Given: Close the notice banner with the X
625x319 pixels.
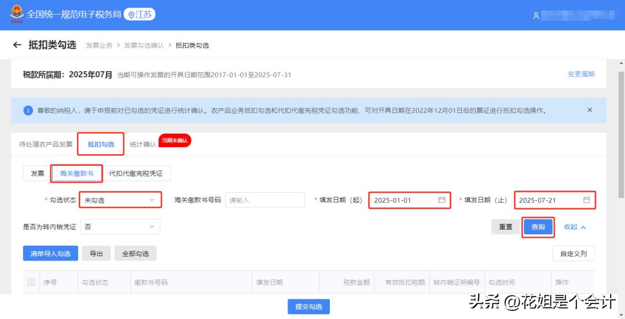Looking at the screenshot, I should 590,110.
